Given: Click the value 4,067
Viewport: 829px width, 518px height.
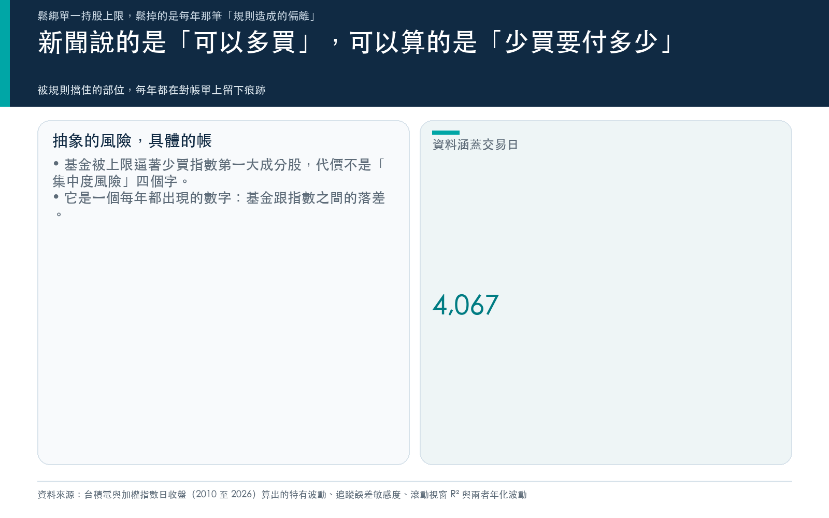Looking at the screenshot, I should coord(466,305).
